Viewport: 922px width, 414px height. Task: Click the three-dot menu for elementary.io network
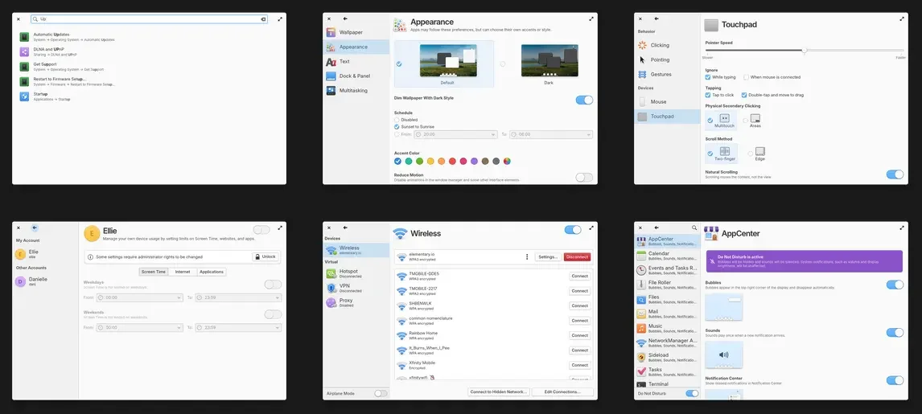[x=527, y=257]
